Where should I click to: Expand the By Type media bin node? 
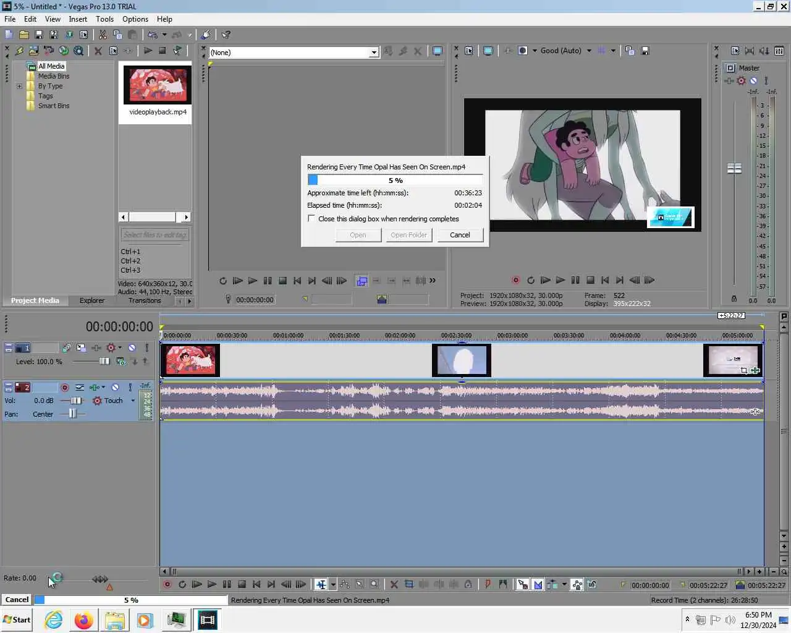tap(19, 86)
